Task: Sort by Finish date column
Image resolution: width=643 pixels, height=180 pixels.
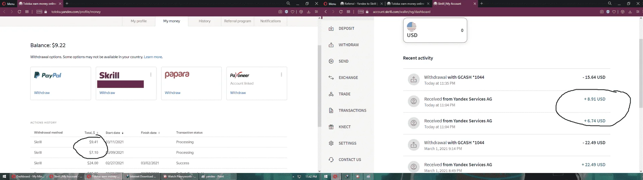Action: [x=150, y=133]
